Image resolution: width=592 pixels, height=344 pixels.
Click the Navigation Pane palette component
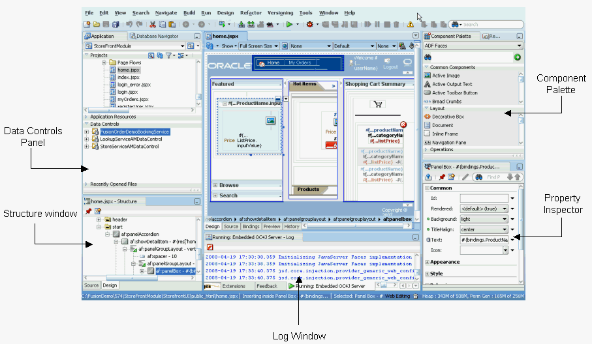445,143
